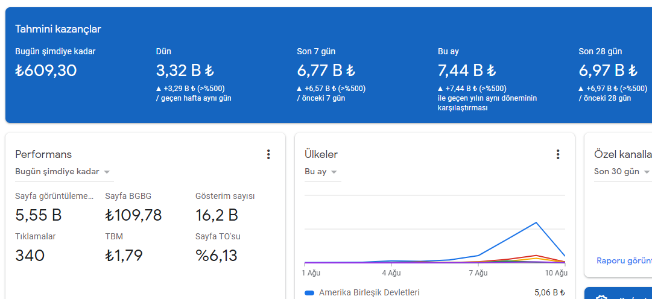Click the 'Raporu görüntüle' link
The width and height of the screenshot is (652, 299).
coord(624,261)
